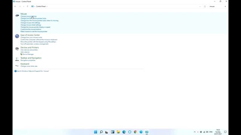Open Turn off automatic window arrangement
Image resolution: width=241 pixels, height=135 pixels.
tap(34, 44)
